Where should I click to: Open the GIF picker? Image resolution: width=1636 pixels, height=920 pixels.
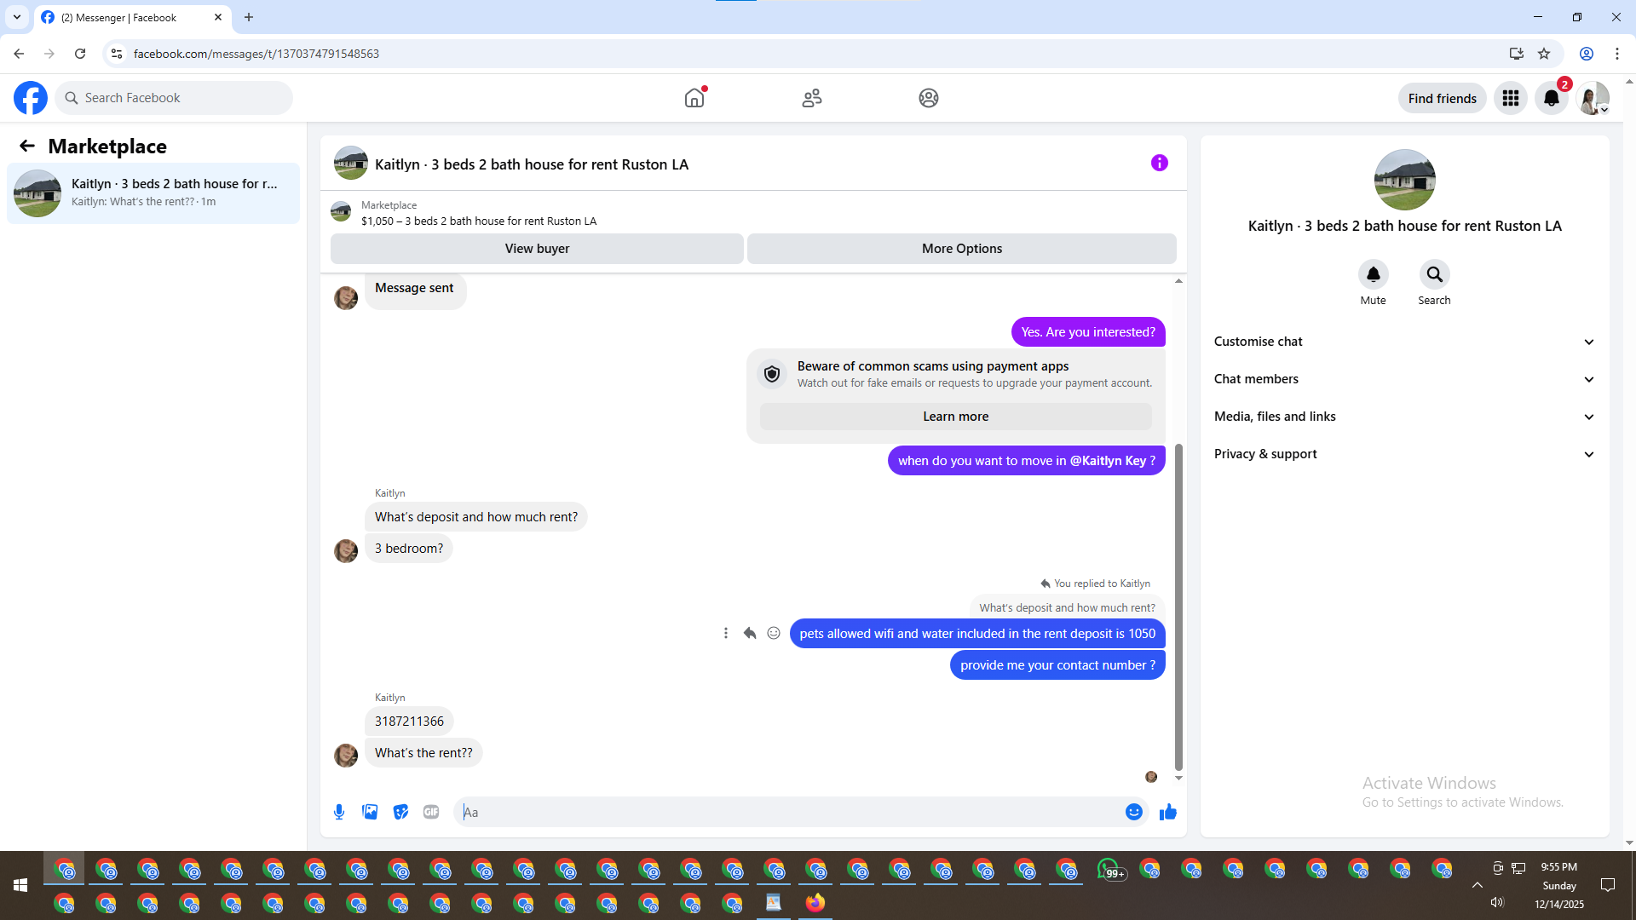click(431, 812)
